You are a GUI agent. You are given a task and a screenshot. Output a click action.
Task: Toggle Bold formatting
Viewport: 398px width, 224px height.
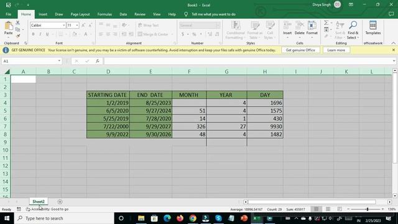(33, 34)
